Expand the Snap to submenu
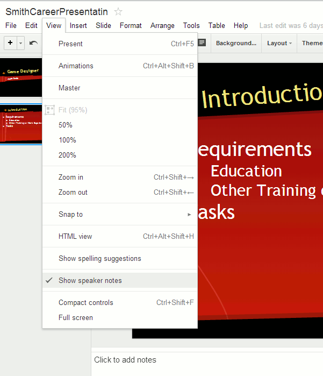The image size is (323, 376). pos(120,215)
